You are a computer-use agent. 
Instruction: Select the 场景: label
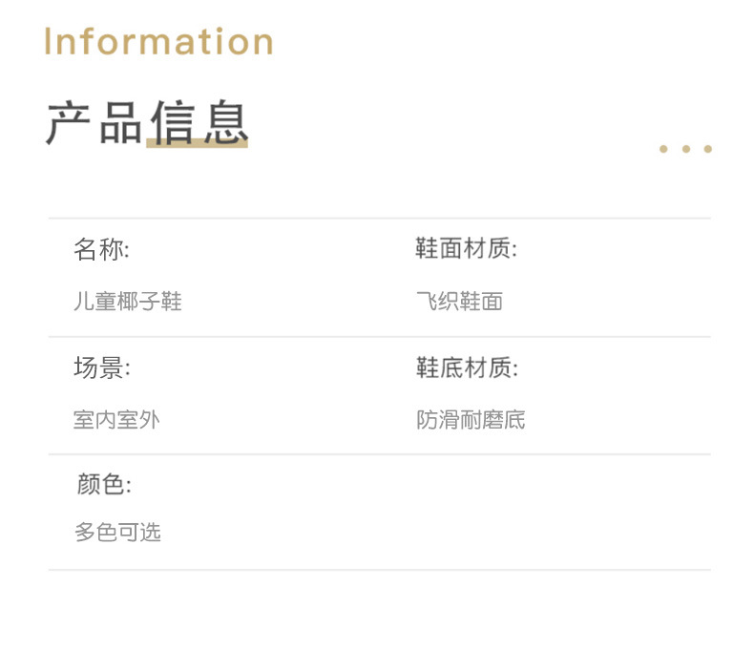click(x=101, y=367)
